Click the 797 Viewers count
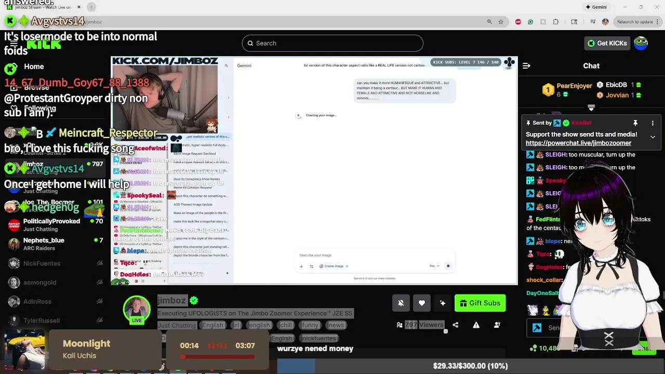This screenshot has width=665, height=374. pos(425,325)
